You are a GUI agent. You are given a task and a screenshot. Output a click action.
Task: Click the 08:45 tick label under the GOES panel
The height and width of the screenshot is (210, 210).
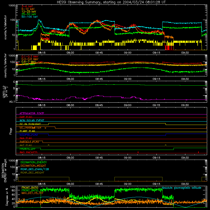[x=99, y=105]
